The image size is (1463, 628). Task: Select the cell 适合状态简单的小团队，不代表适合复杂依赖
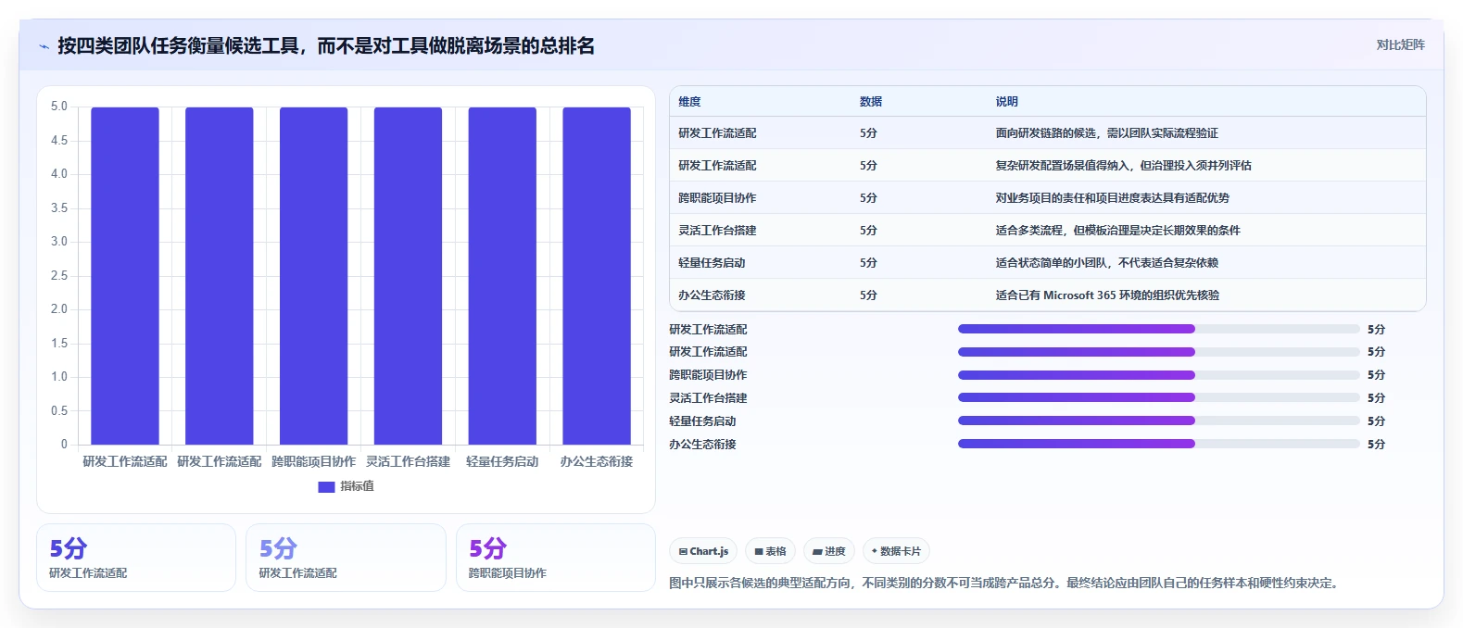(x=1107, y=263)
